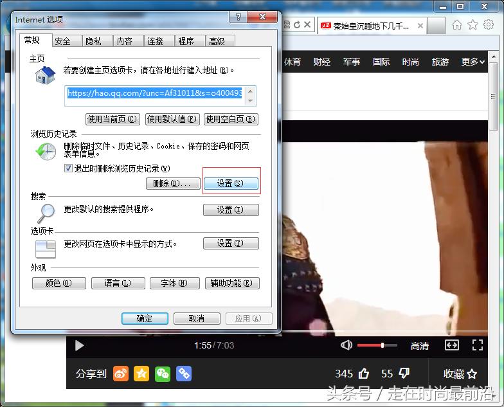This screenshot has width=504, height=407.
Task: Click 使用空白页 button
Action: [x=231, y=120]
